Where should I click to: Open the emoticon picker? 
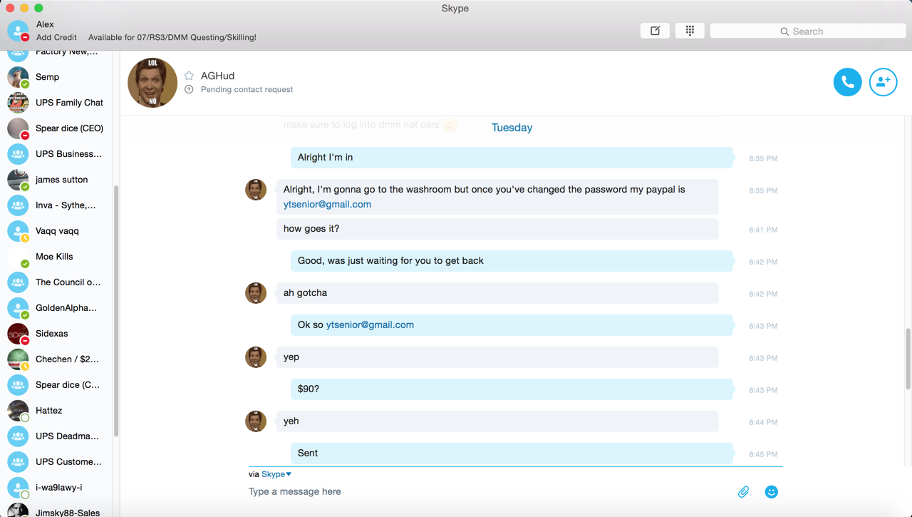(771, 492)
